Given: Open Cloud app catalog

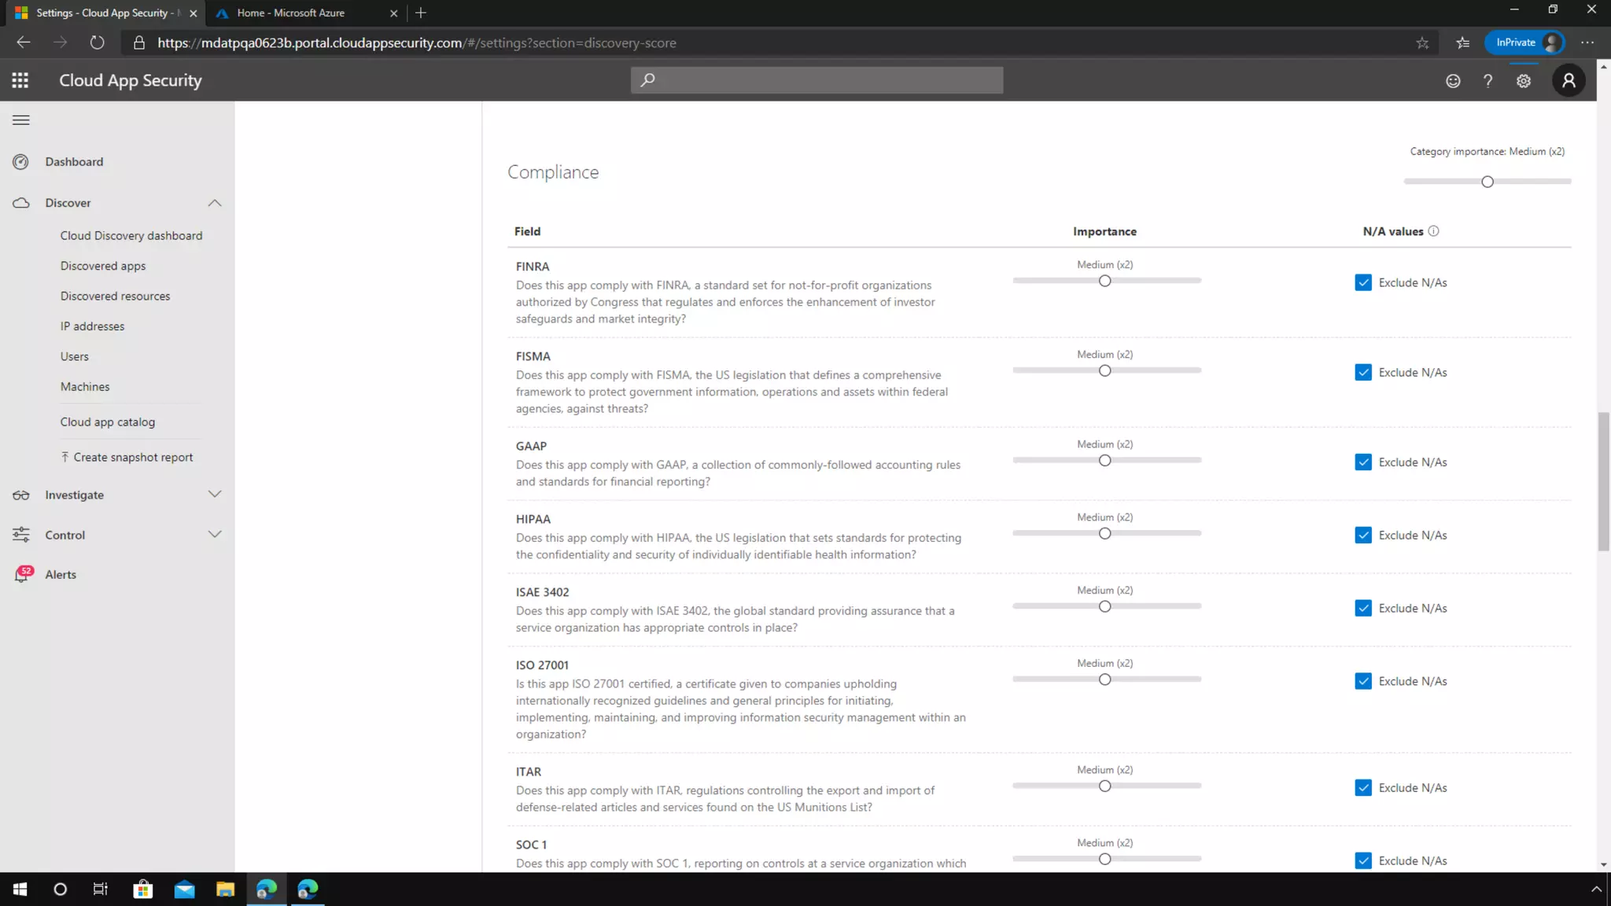Looking at the screenshot, I should pyautogui.click(x=108, y=422).
